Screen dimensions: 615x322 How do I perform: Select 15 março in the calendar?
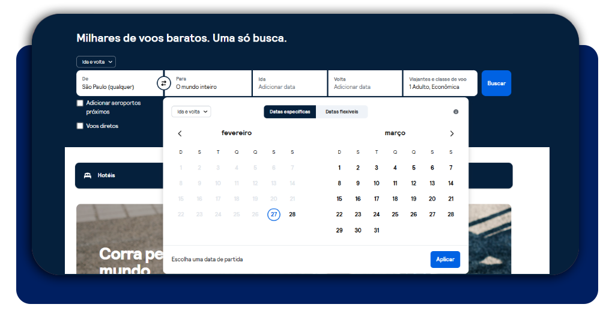point(339,199)
